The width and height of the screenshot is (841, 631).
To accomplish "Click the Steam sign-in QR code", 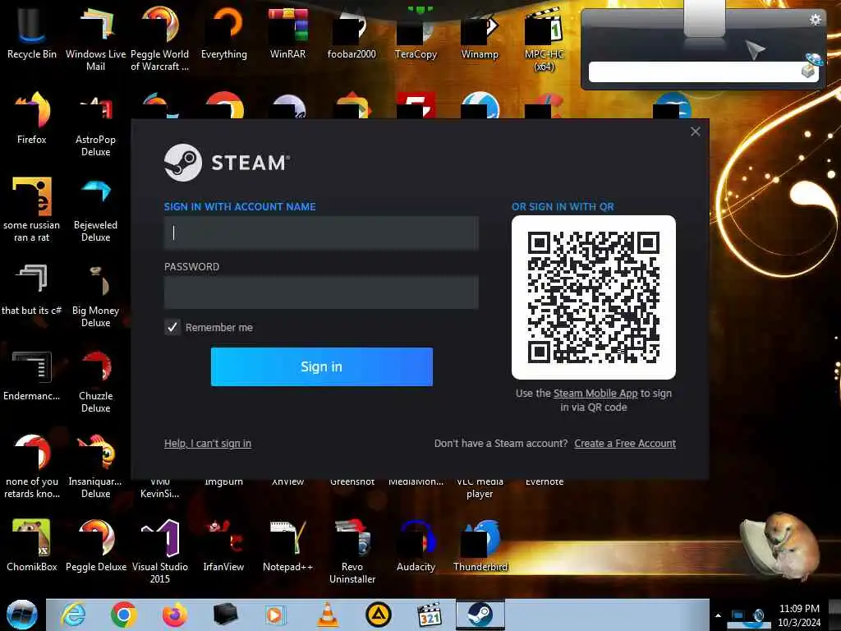I will pos(594,297).
